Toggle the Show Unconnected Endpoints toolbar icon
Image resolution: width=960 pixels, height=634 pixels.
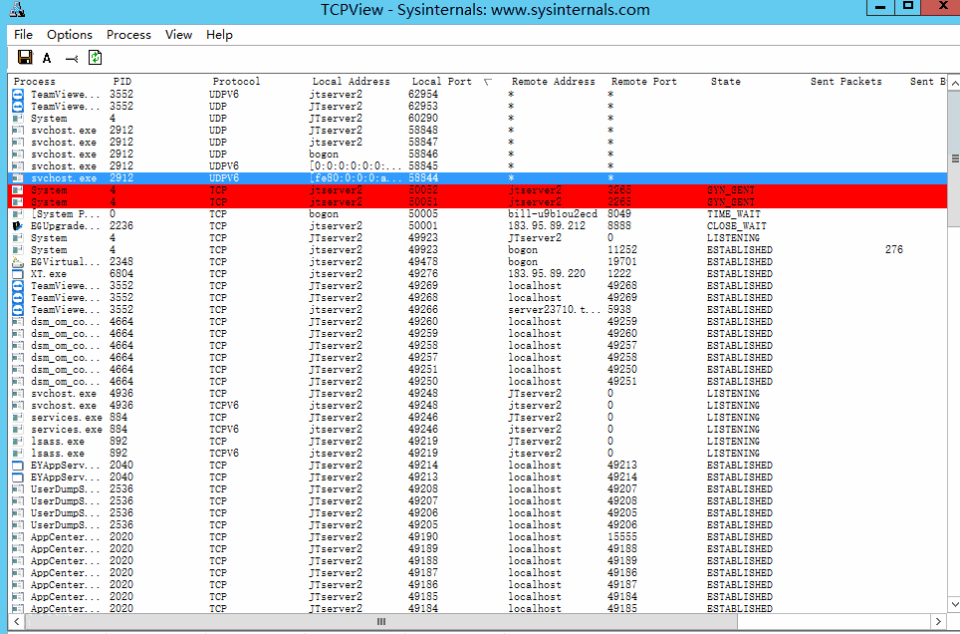coord(72,59)
